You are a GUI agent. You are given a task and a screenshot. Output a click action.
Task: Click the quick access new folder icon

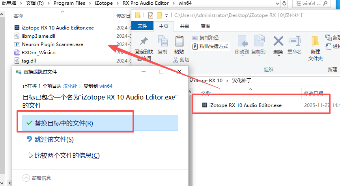click(x=159, y=15)
